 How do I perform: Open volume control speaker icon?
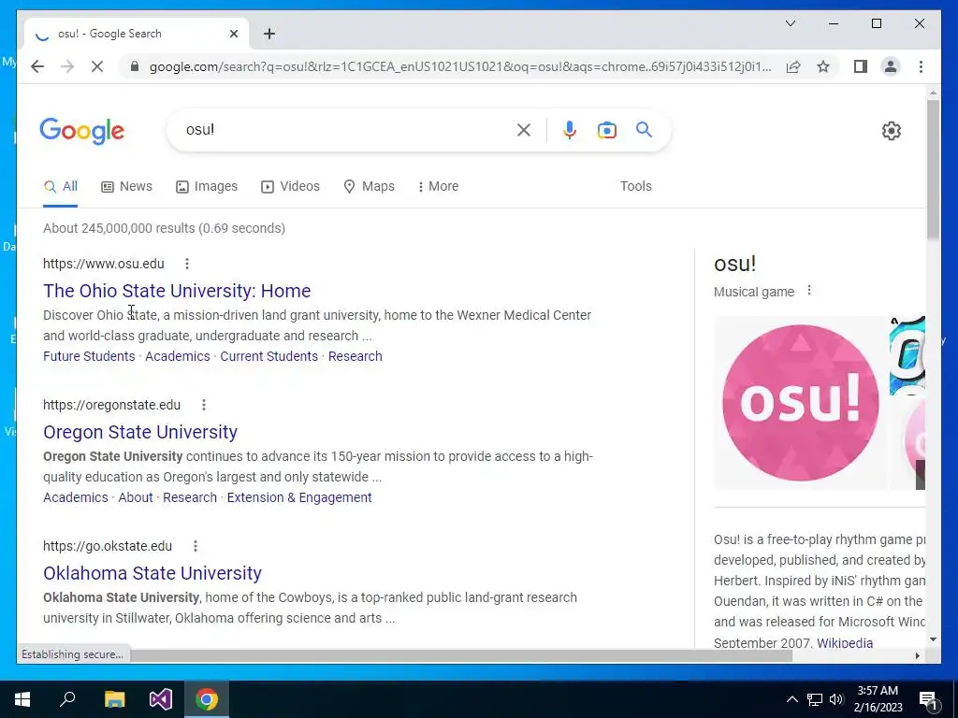click(x=836, y=699)
